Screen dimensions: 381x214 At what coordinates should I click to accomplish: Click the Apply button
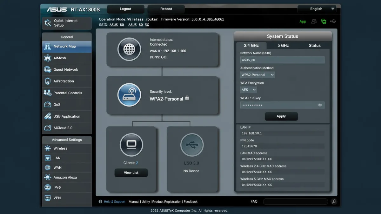click(x=281, y=116)
